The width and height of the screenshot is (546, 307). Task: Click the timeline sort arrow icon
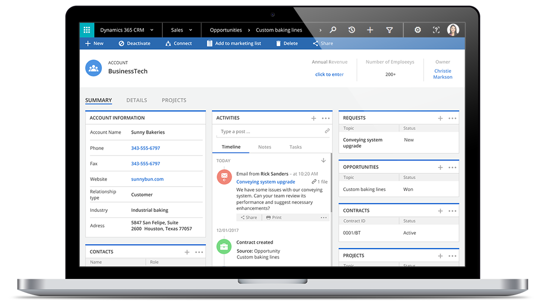coord(323,160)
